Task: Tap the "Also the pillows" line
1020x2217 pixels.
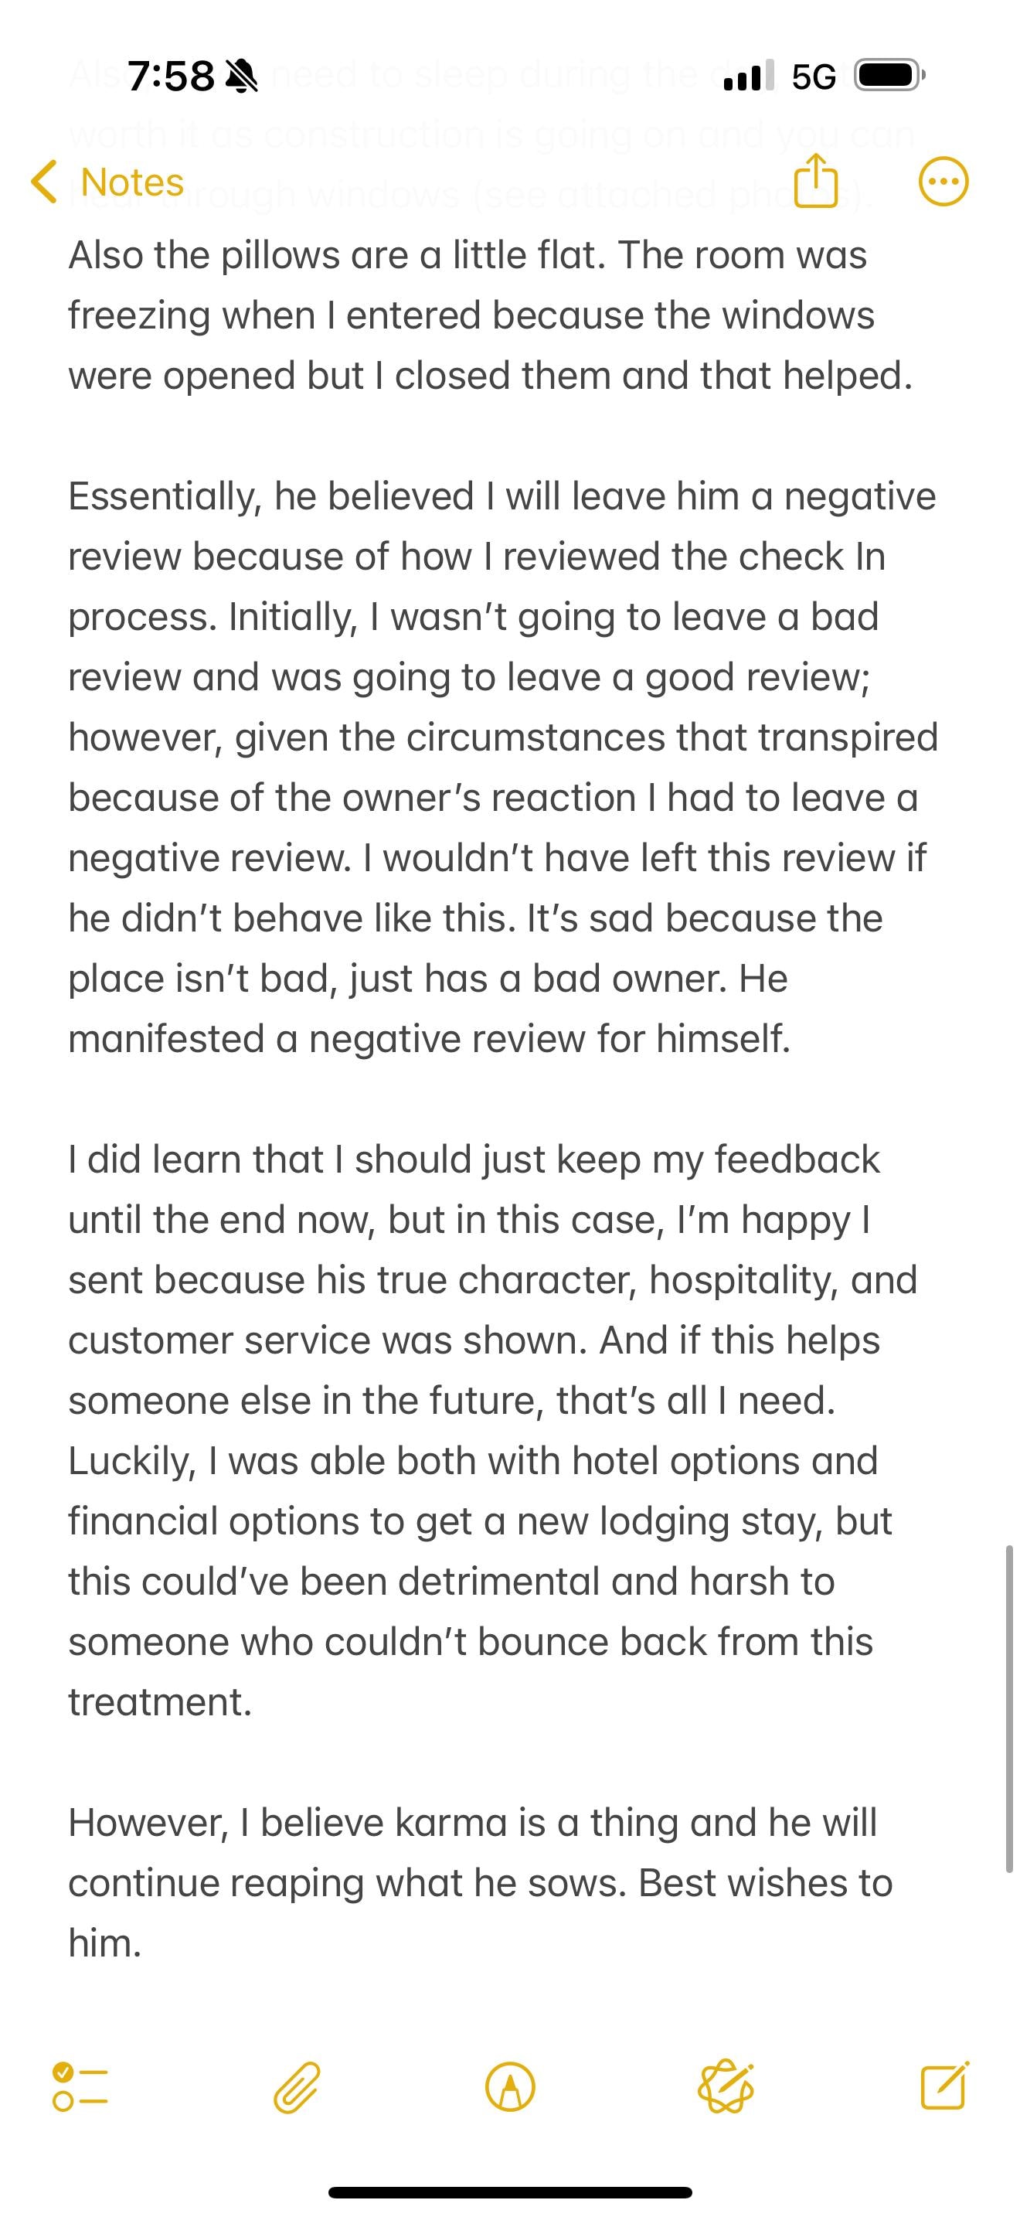Action: coord(467,256)
